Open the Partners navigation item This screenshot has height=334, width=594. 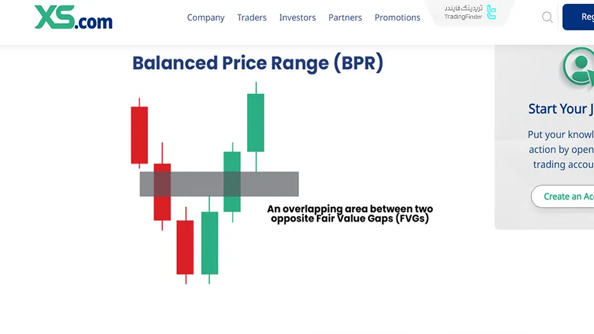point(345,18)
